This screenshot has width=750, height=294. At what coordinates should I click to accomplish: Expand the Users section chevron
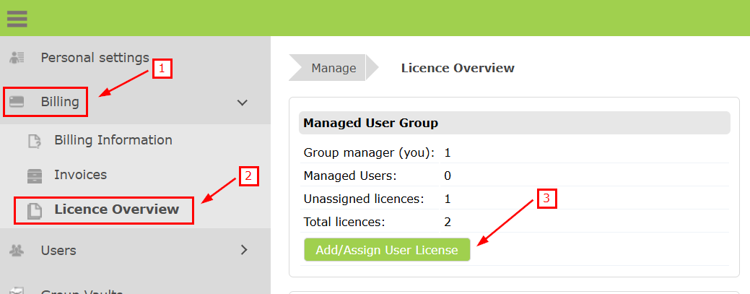click(x=244, y=249)
